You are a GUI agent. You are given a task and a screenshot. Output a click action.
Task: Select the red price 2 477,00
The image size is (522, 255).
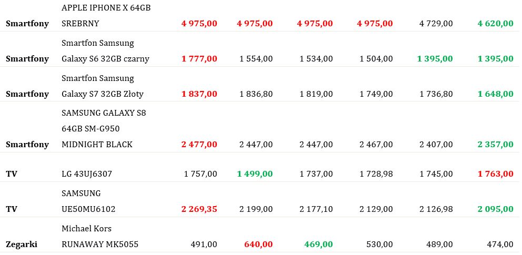point(199,145)
